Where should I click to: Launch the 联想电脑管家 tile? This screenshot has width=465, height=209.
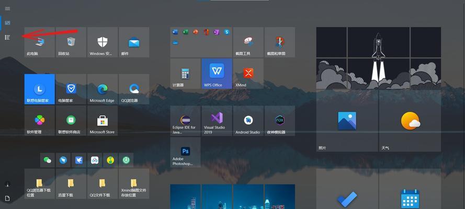click(x=39, y=89)
